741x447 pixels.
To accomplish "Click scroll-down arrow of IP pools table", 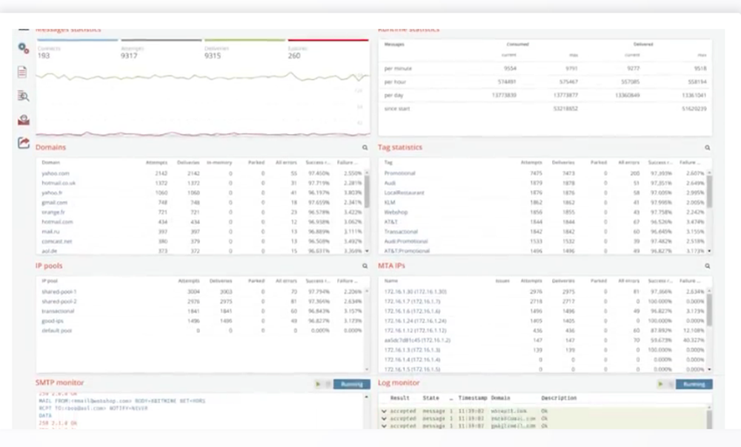I will point(367,369).
